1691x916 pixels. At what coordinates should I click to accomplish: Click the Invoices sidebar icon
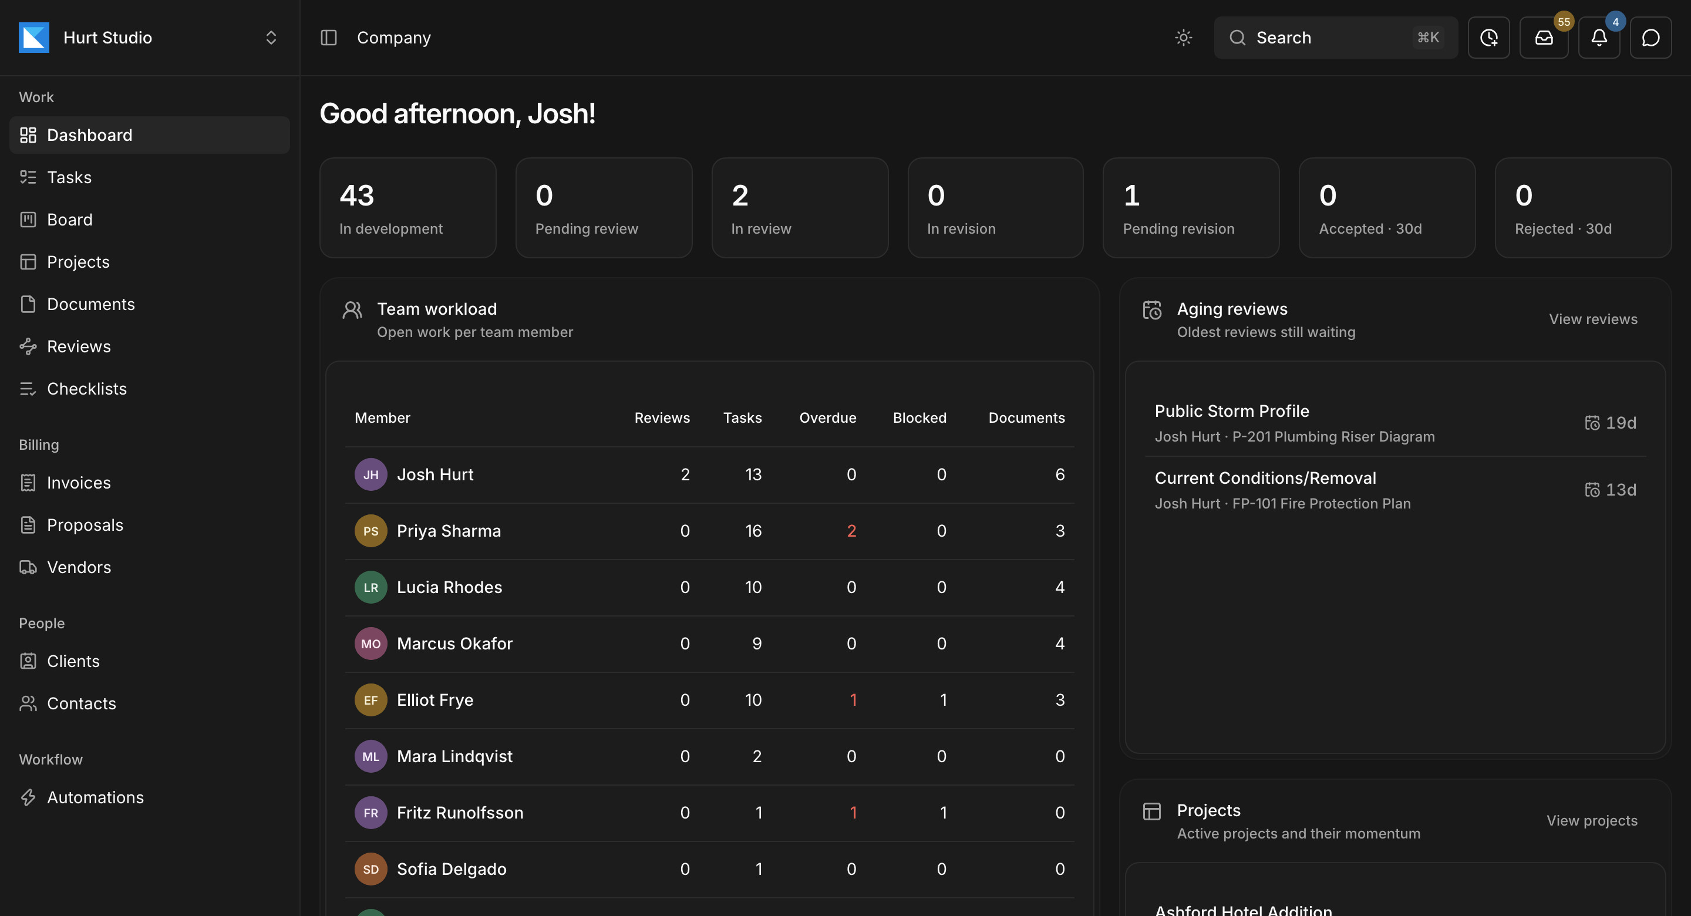(28, 483)
